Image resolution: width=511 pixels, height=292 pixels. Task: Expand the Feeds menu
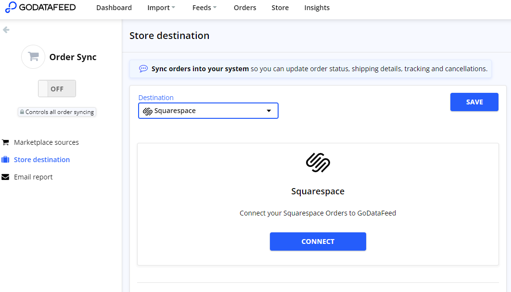[204, 8]
